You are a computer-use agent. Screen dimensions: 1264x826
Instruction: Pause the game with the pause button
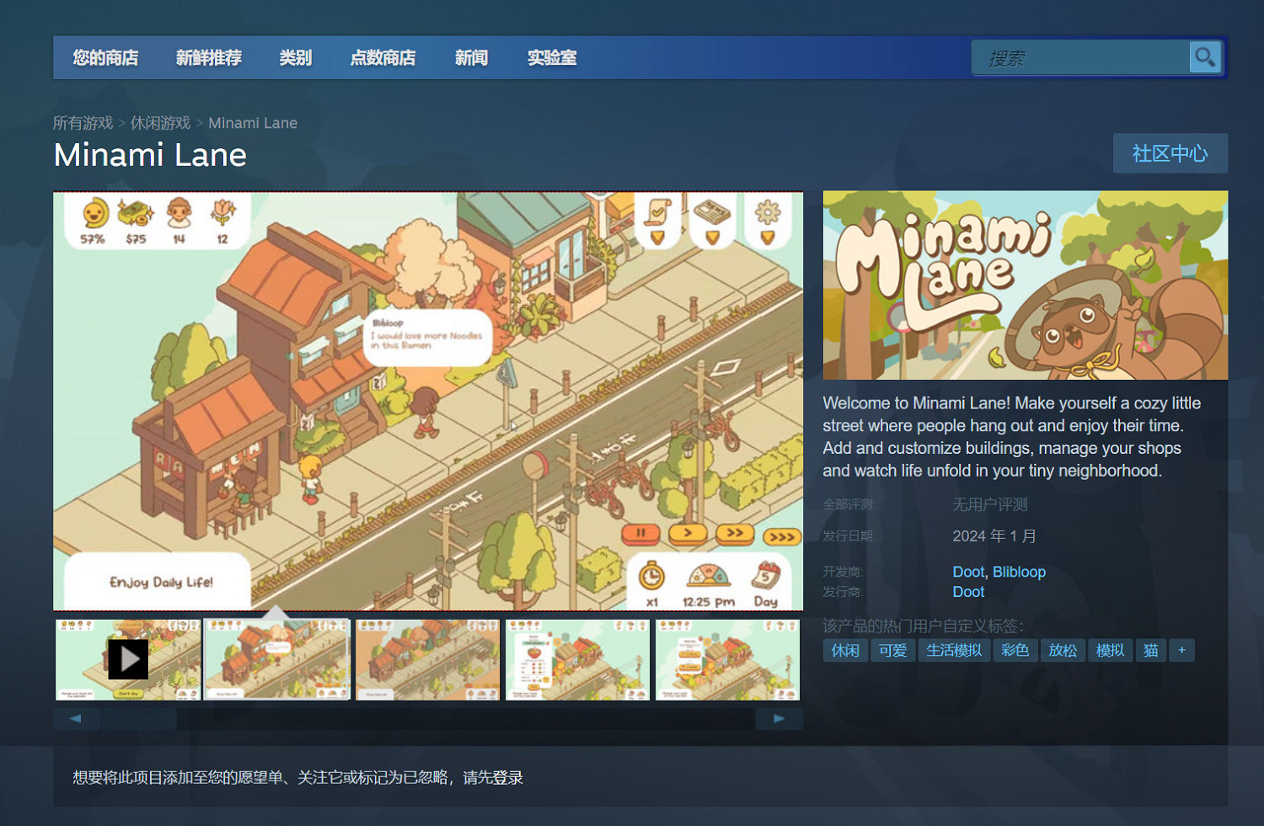pos(642,535)
